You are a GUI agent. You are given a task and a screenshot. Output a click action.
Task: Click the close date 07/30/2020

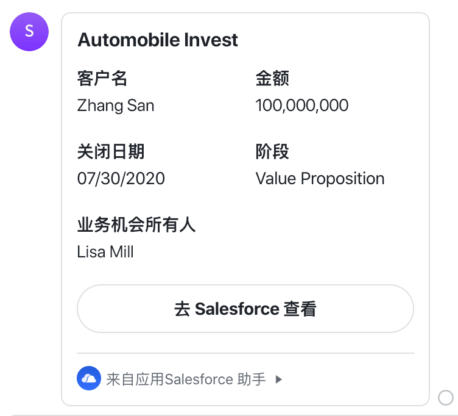[x=121, y=179]
